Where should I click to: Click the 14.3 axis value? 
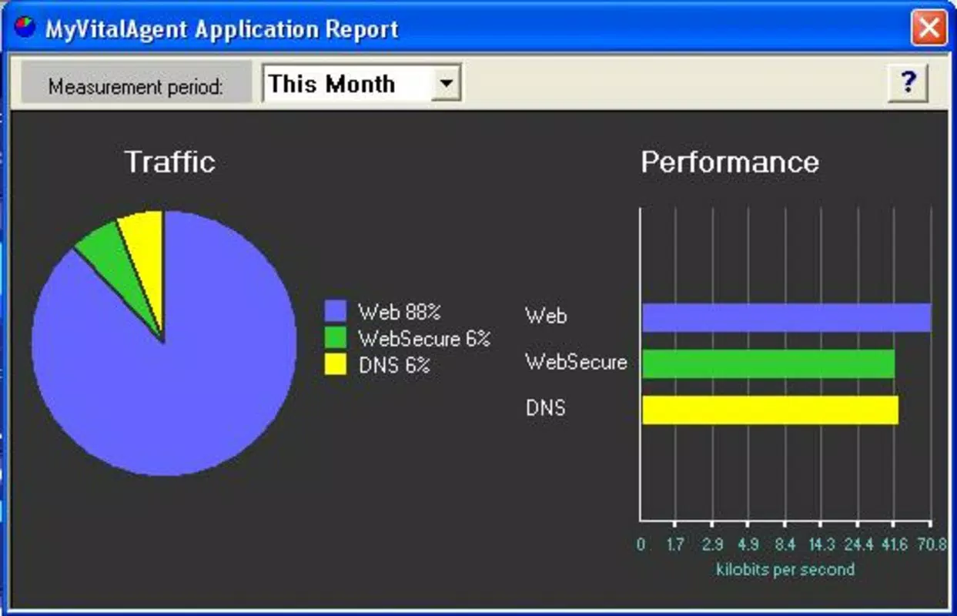(x=821, y=545)
